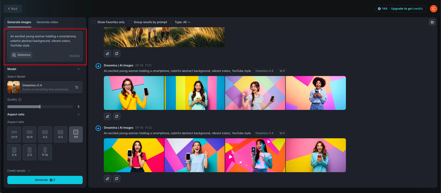441x193 pixels.
Task: Open woman in yellow sweater with glasses image
Action: pos(134,93)
